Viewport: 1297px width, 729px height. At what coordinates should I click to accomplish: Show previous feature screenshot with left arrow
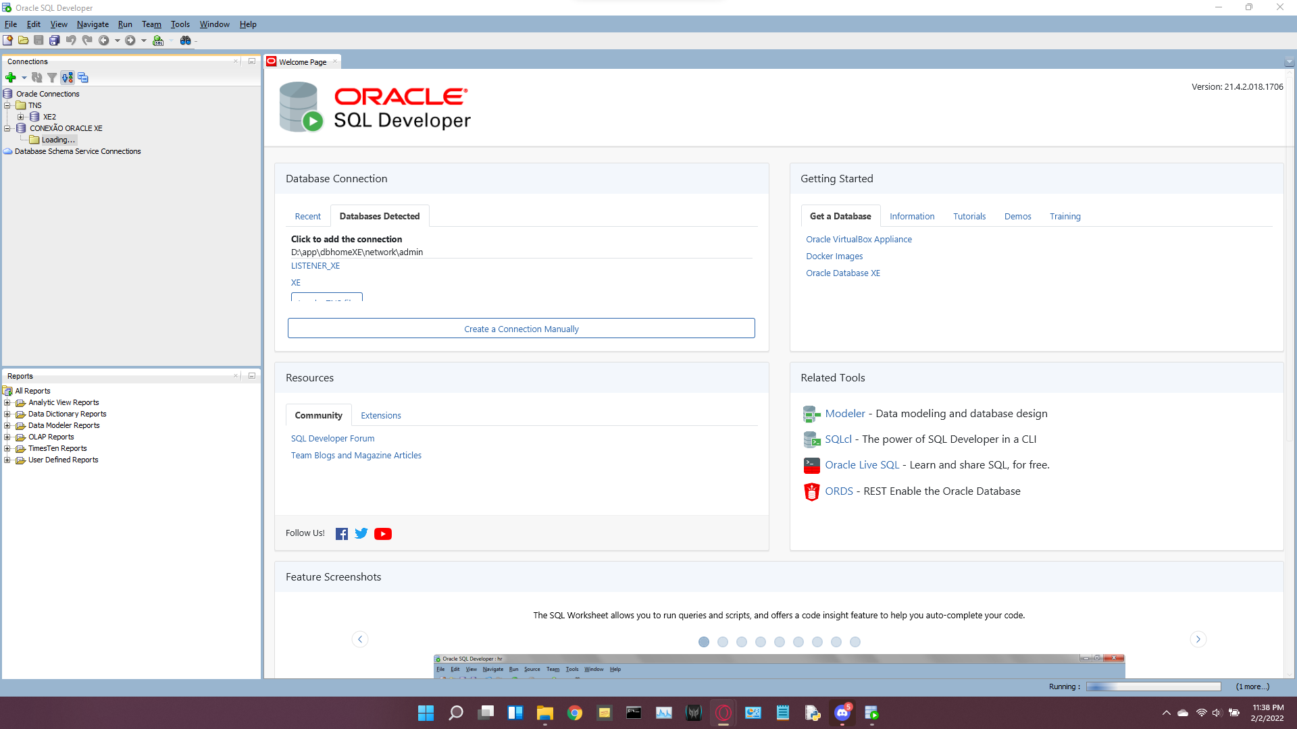[x=360, y=639]
